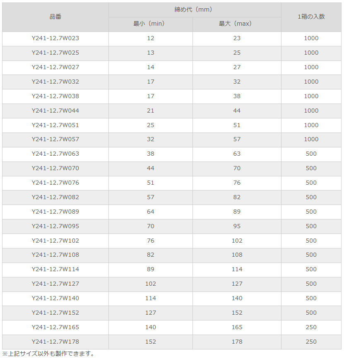
Task: Click part number Y241-12.7W089
Action: point(55,212)
